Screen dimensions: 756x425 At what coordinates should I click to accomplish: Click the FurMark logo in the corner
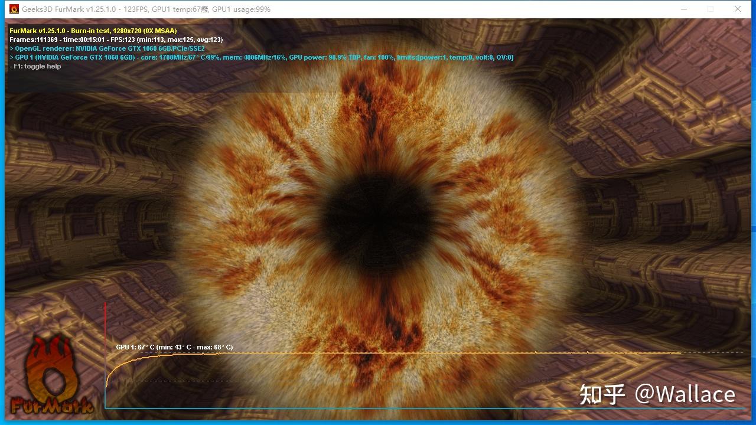point(52,375)
